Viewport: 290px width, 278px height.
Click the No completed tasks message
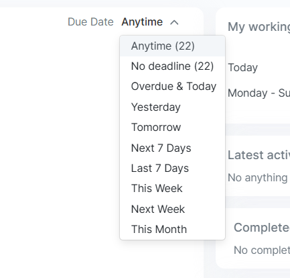pyautogui.click(x=262, y=250)
